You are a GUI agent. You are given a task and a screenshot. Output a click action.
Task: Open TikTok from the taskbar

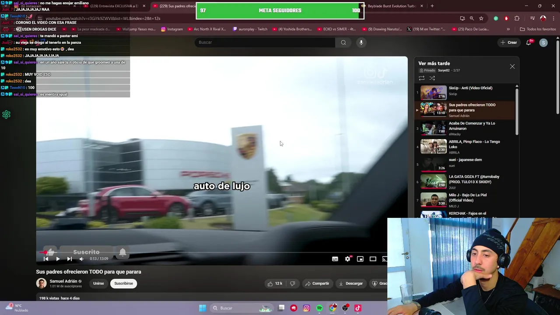[x=358, y=308]
